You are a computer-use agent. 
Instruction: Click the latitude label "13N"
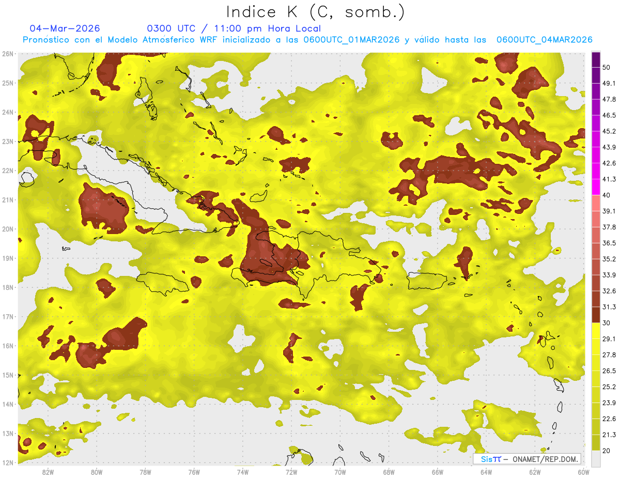8,434
